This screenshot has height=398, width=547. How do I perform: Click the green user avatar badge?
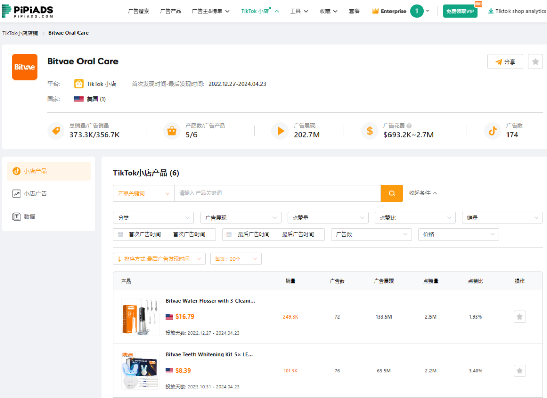coord(416,11)
